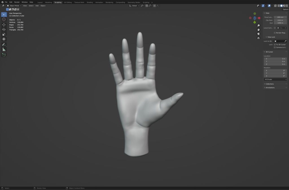
Task: Toggle show overlays button
Action: coord(269,6)
